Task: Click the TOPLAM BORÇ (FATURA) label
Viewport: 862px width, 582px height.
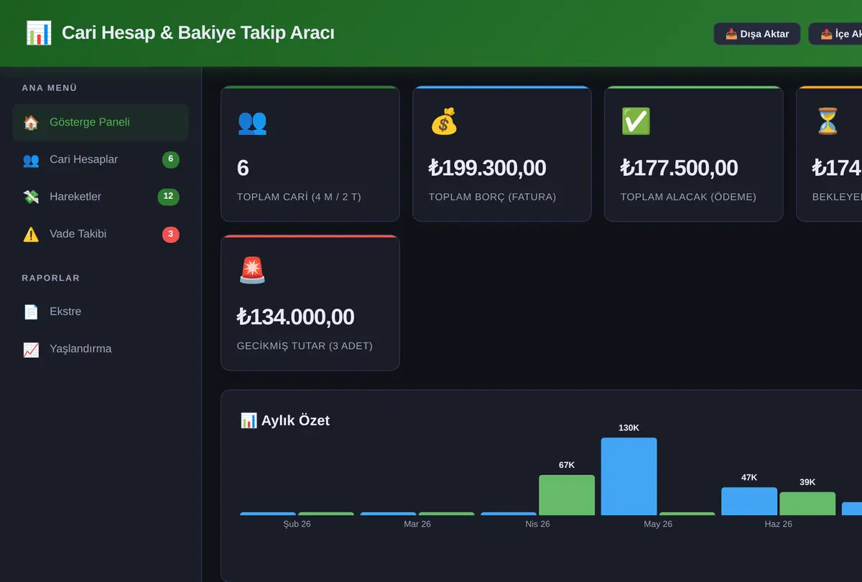Action: pyautogui.click(x=492, y=197)
